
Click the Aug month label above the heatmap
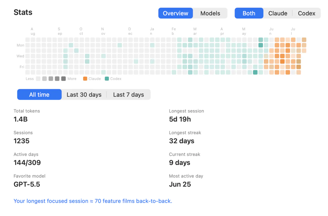point(33,31)
